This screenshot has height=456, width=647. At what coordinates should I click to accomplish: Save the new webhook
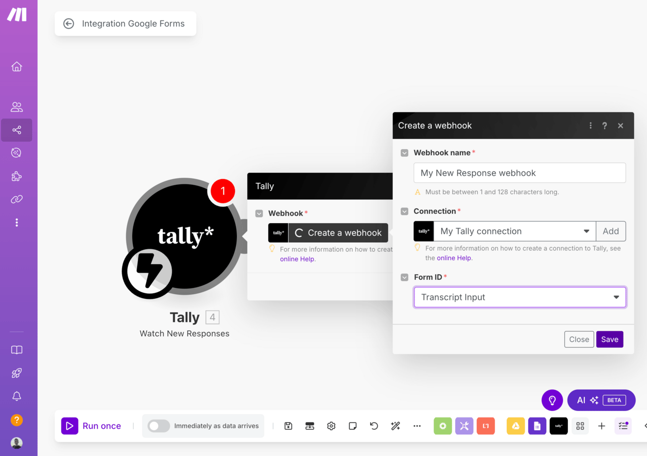click(609, 339)
